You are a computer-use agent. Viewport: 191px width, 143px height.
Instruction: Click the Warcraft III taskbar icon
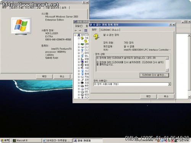point(14,140)
